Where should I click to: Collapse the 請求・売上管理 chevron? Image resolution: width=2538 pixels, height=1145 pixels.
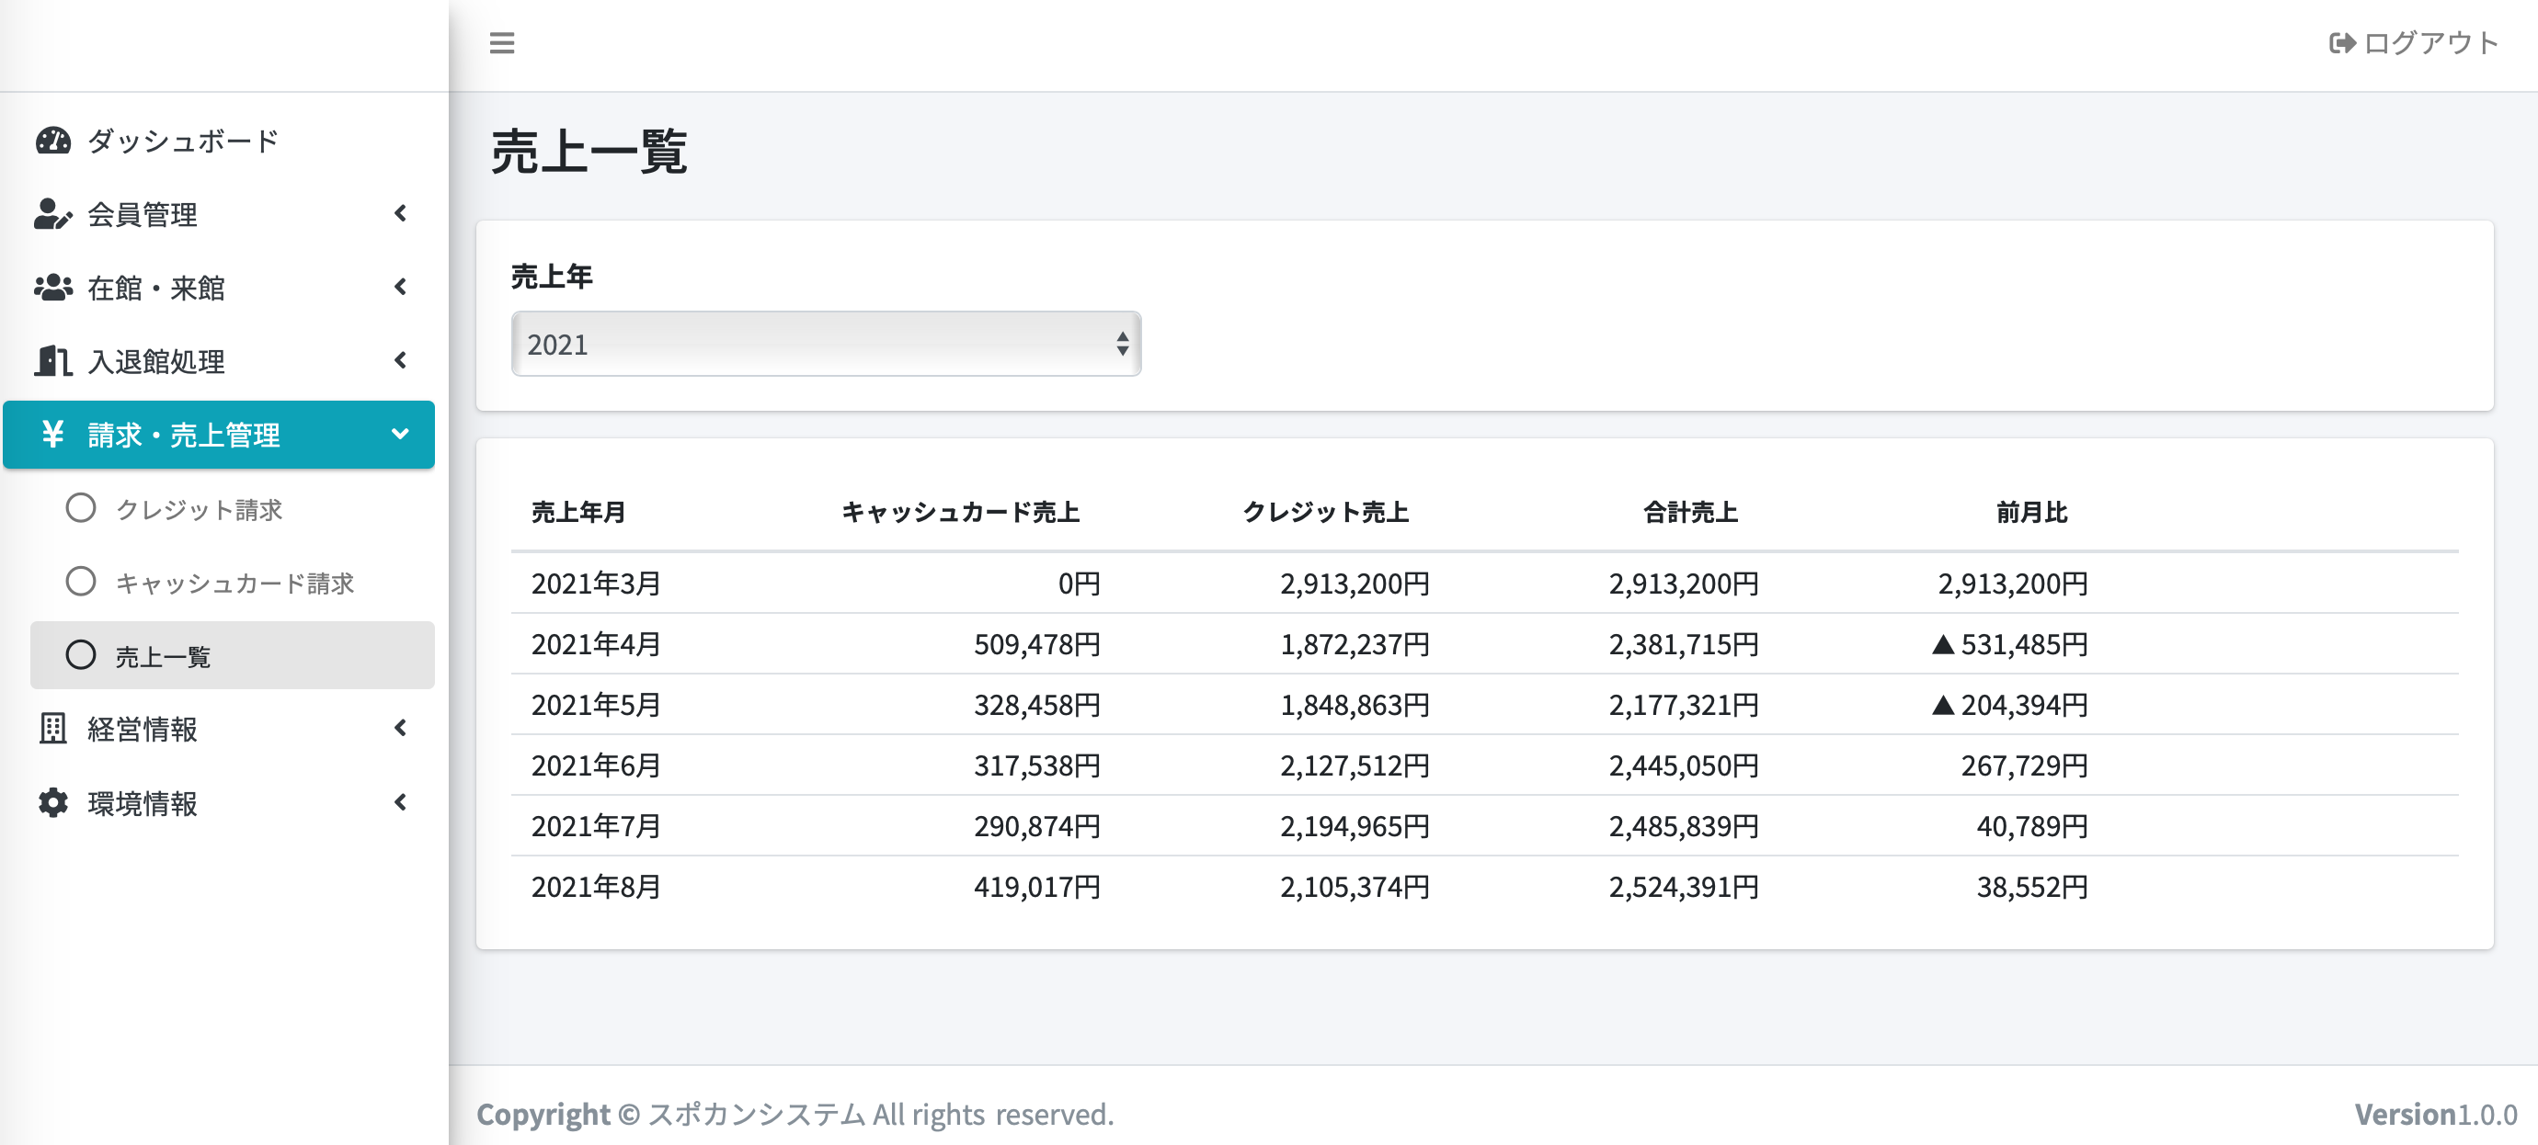click(x=400, y=433)
